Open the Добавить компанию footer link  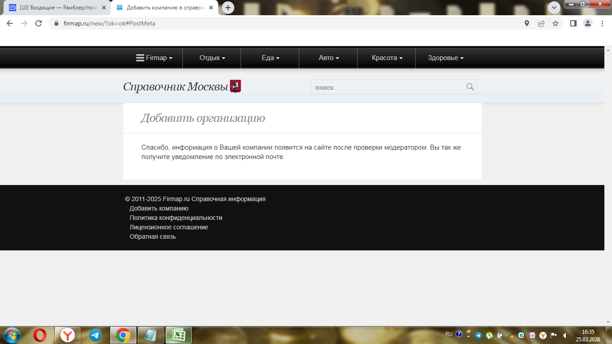[159, 208]
